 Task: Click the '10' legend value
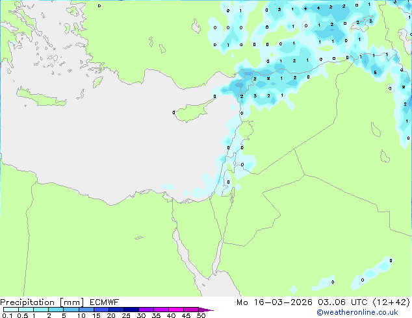[x=81, y=315]
